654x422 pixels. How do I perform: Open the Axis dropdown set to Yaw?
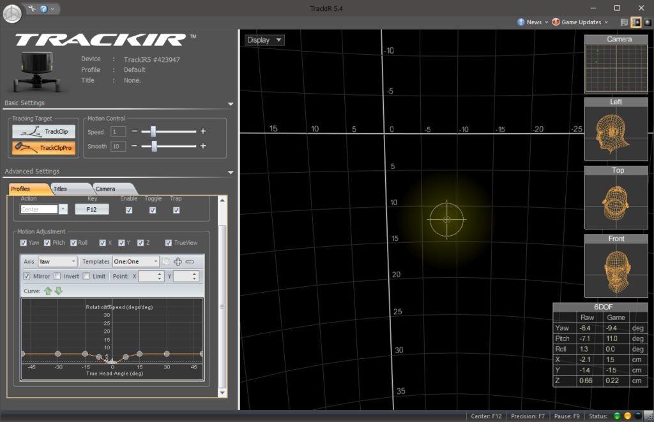pos(57,261)
